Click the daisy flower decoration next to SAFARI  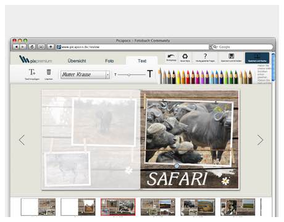[225, 181]
